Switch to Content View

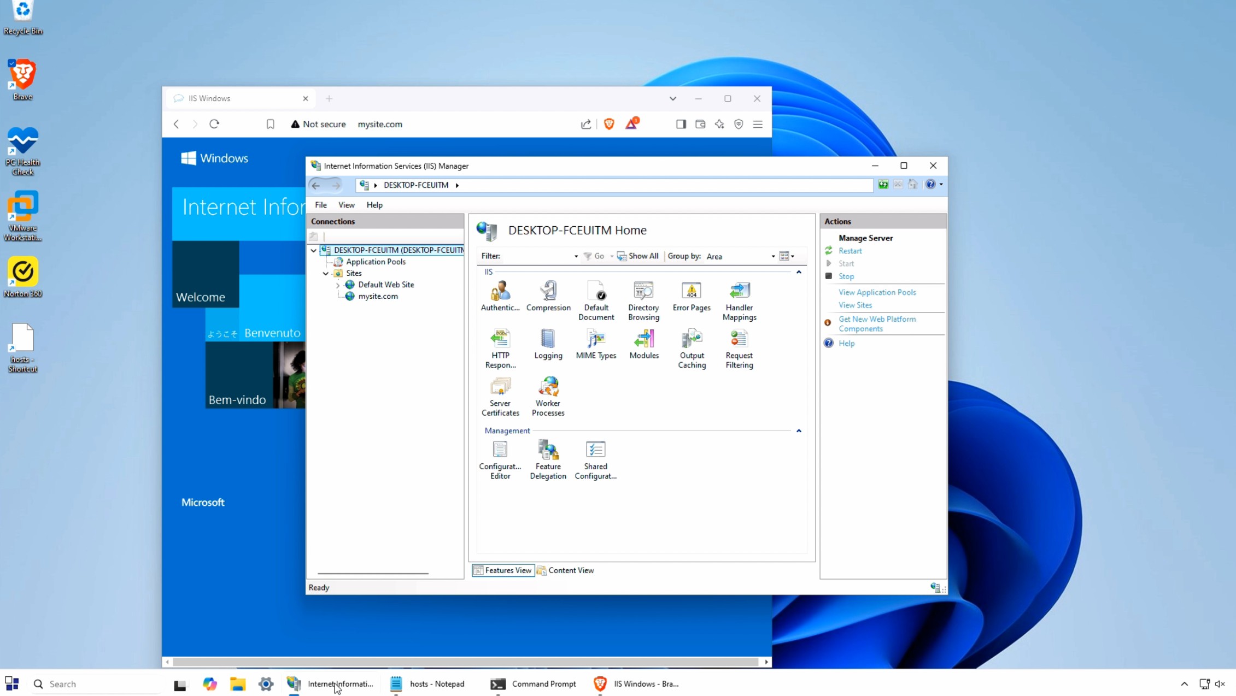(x=571, y=570)
